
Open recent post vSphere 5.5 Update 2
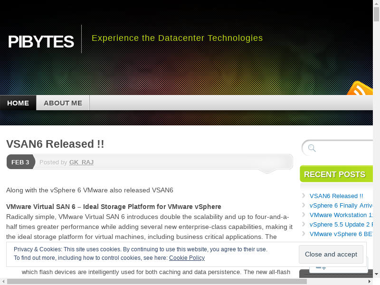click(341, 224)
